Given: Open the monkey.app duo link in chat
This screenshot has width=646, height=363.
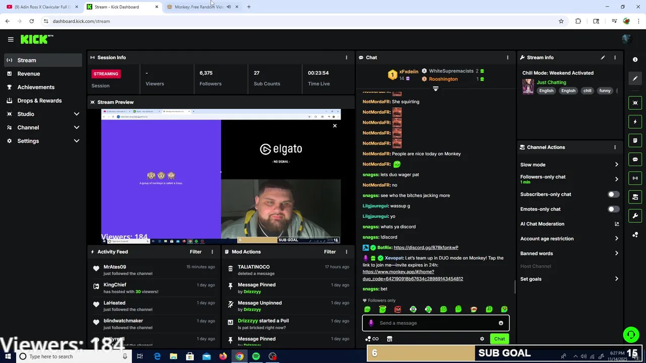Looking at the screenshot, I should 412,275.
